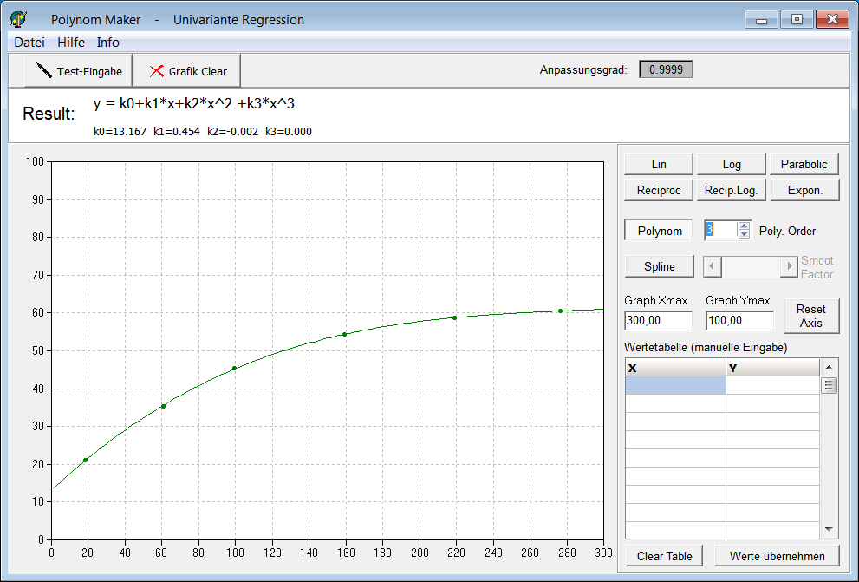Apply the Parabolic regression fit
Screen dimensions: 859x582
(804, 164)
